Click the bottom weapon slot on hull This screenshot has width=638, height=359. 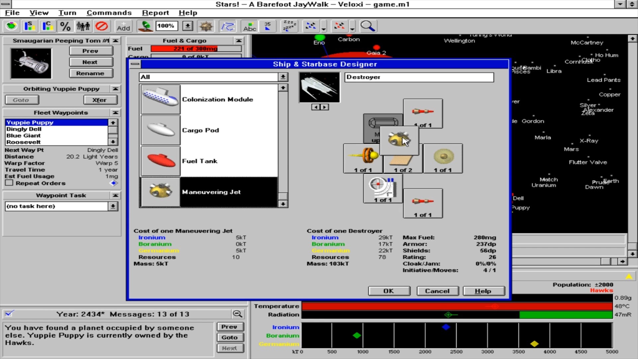point(423,203)
